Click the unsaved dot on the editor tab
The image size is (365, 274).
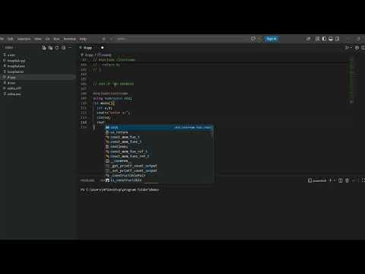pos(102,48)
